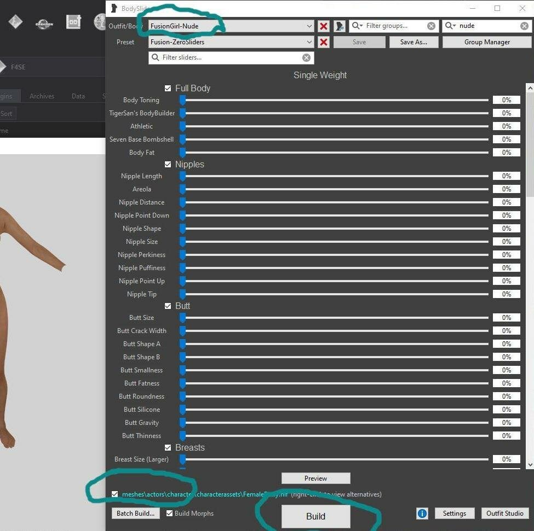Click Creation Club icon in background window
Viewport: 534px width, 531px height.
pos(44,24)
